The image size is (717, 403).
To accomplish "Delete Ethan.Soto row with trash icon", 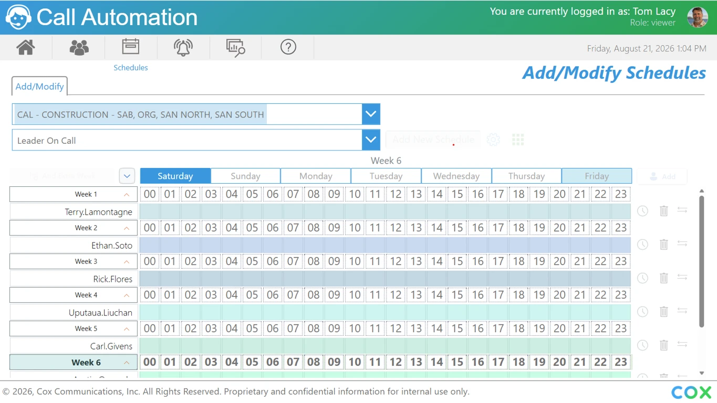I will coord(664,245).
